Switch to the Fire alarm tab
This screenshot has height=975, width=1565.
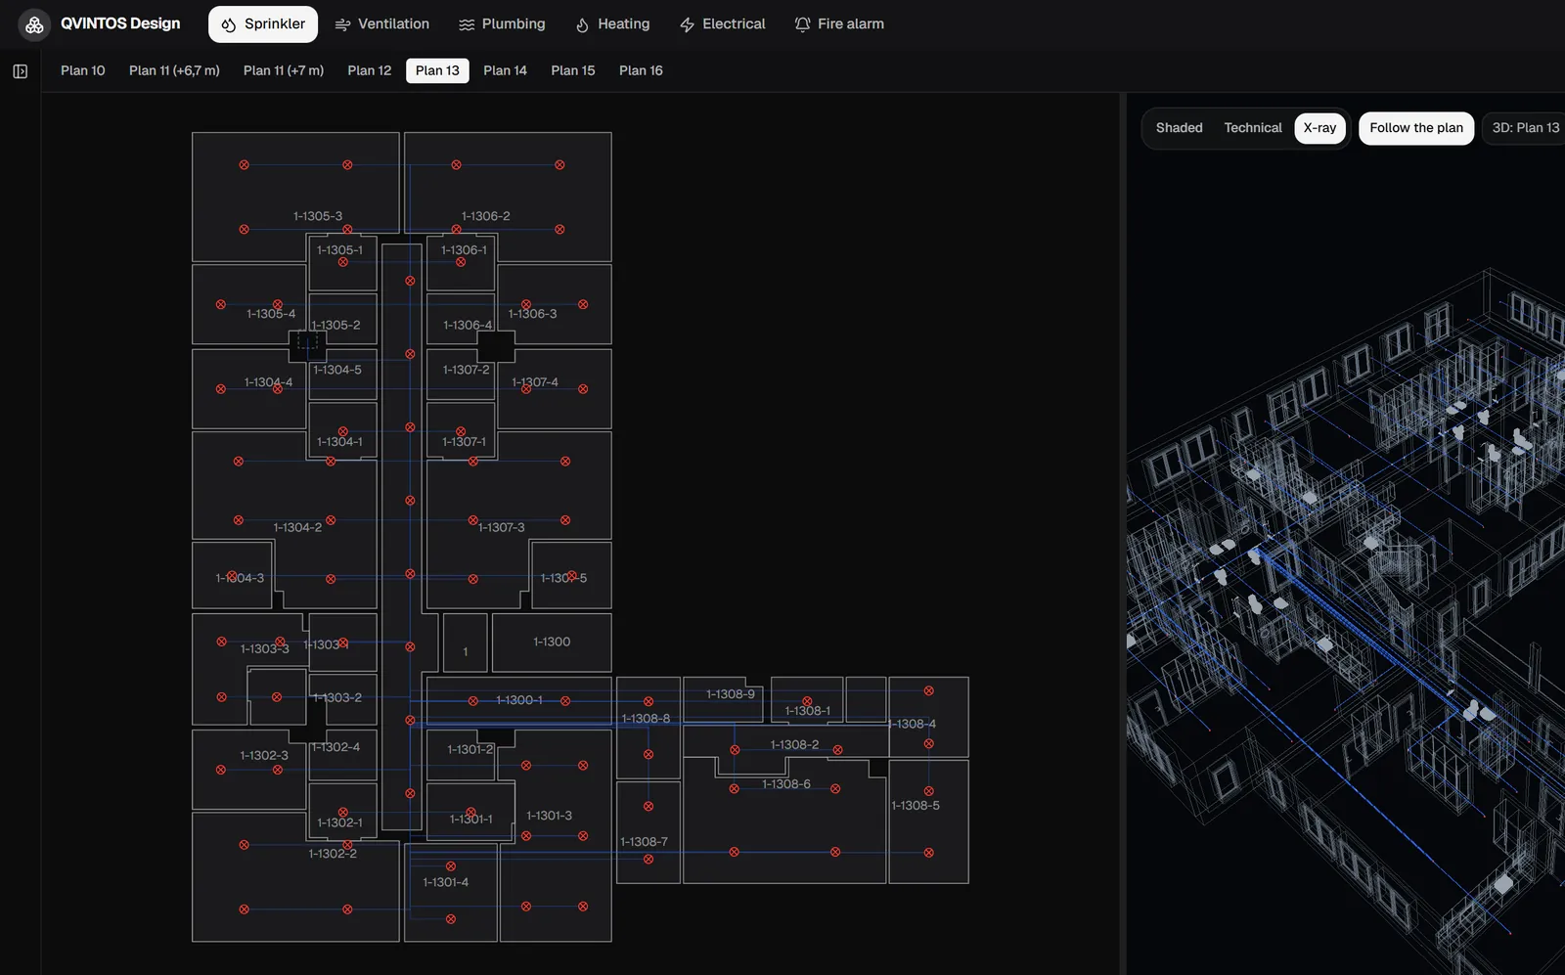tap(839, 24)
